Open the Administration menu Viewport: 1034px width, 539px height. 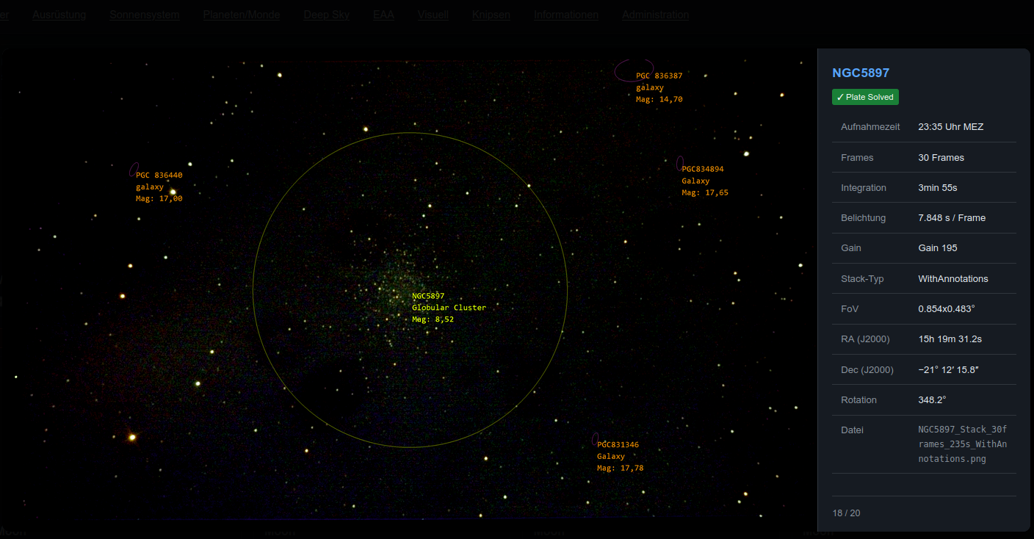point(656,15)
